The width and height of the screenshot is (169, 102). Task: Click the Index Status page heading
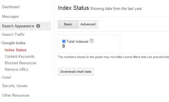pos(73,8)
